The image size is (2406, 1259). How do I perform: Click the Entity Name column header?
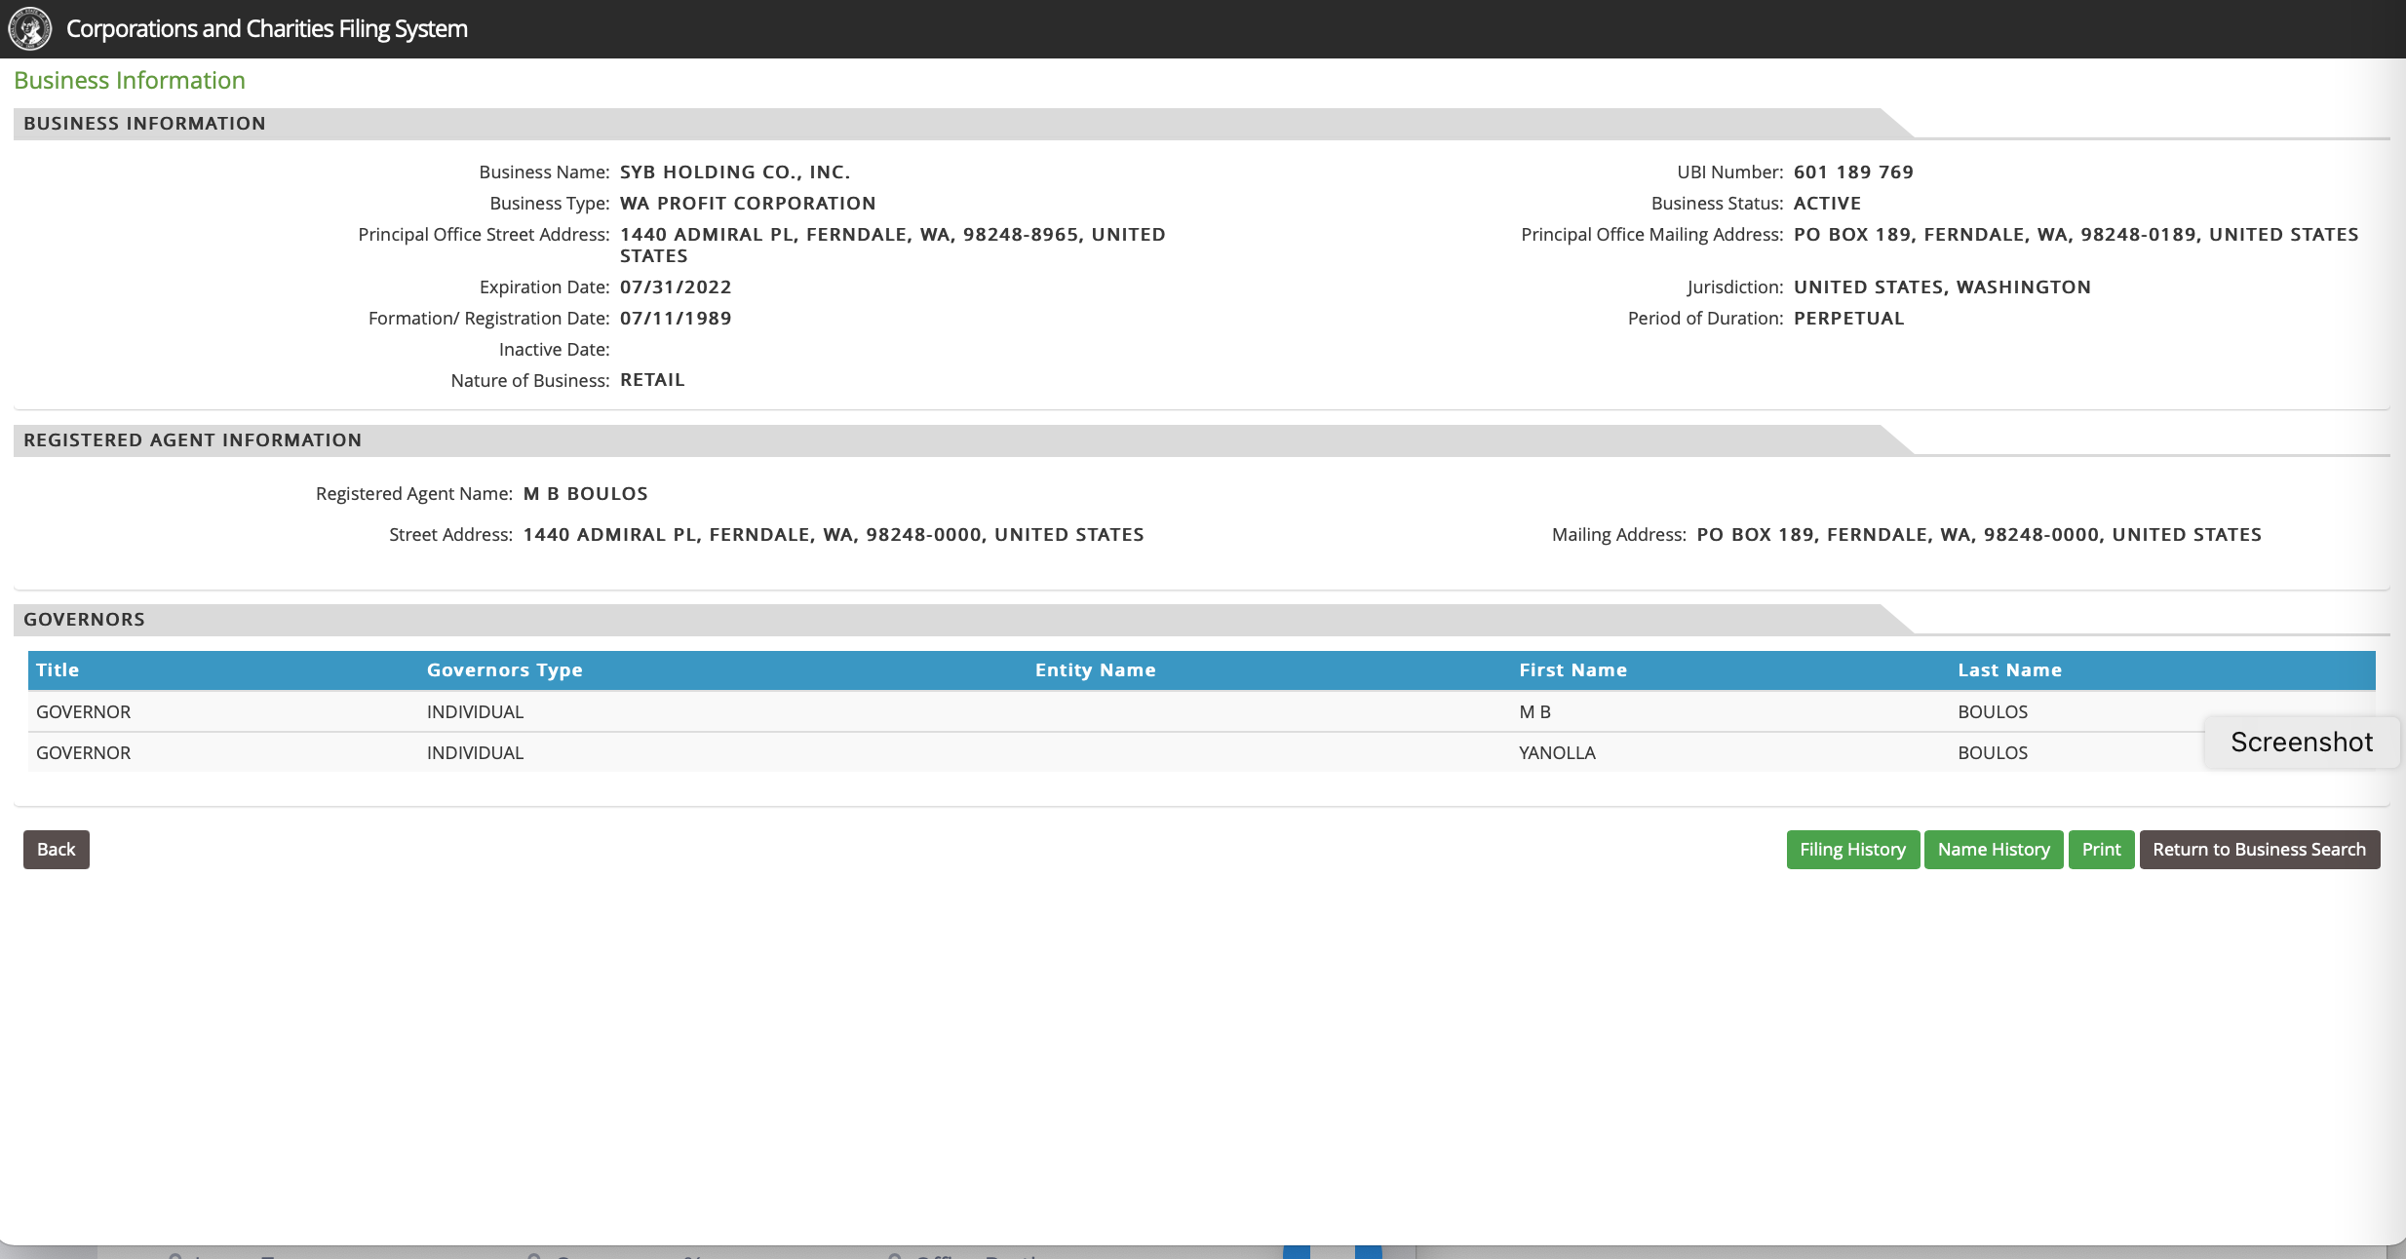point(1095,670)
